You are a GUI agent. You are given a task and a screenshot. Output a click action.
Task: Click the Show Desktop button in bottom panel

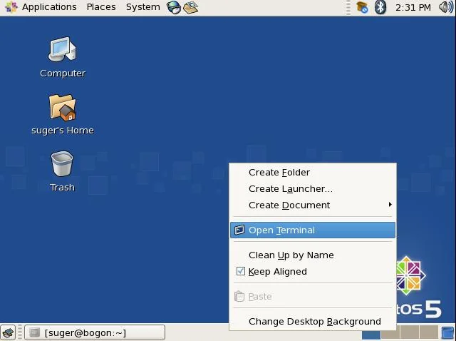(8, 332)
